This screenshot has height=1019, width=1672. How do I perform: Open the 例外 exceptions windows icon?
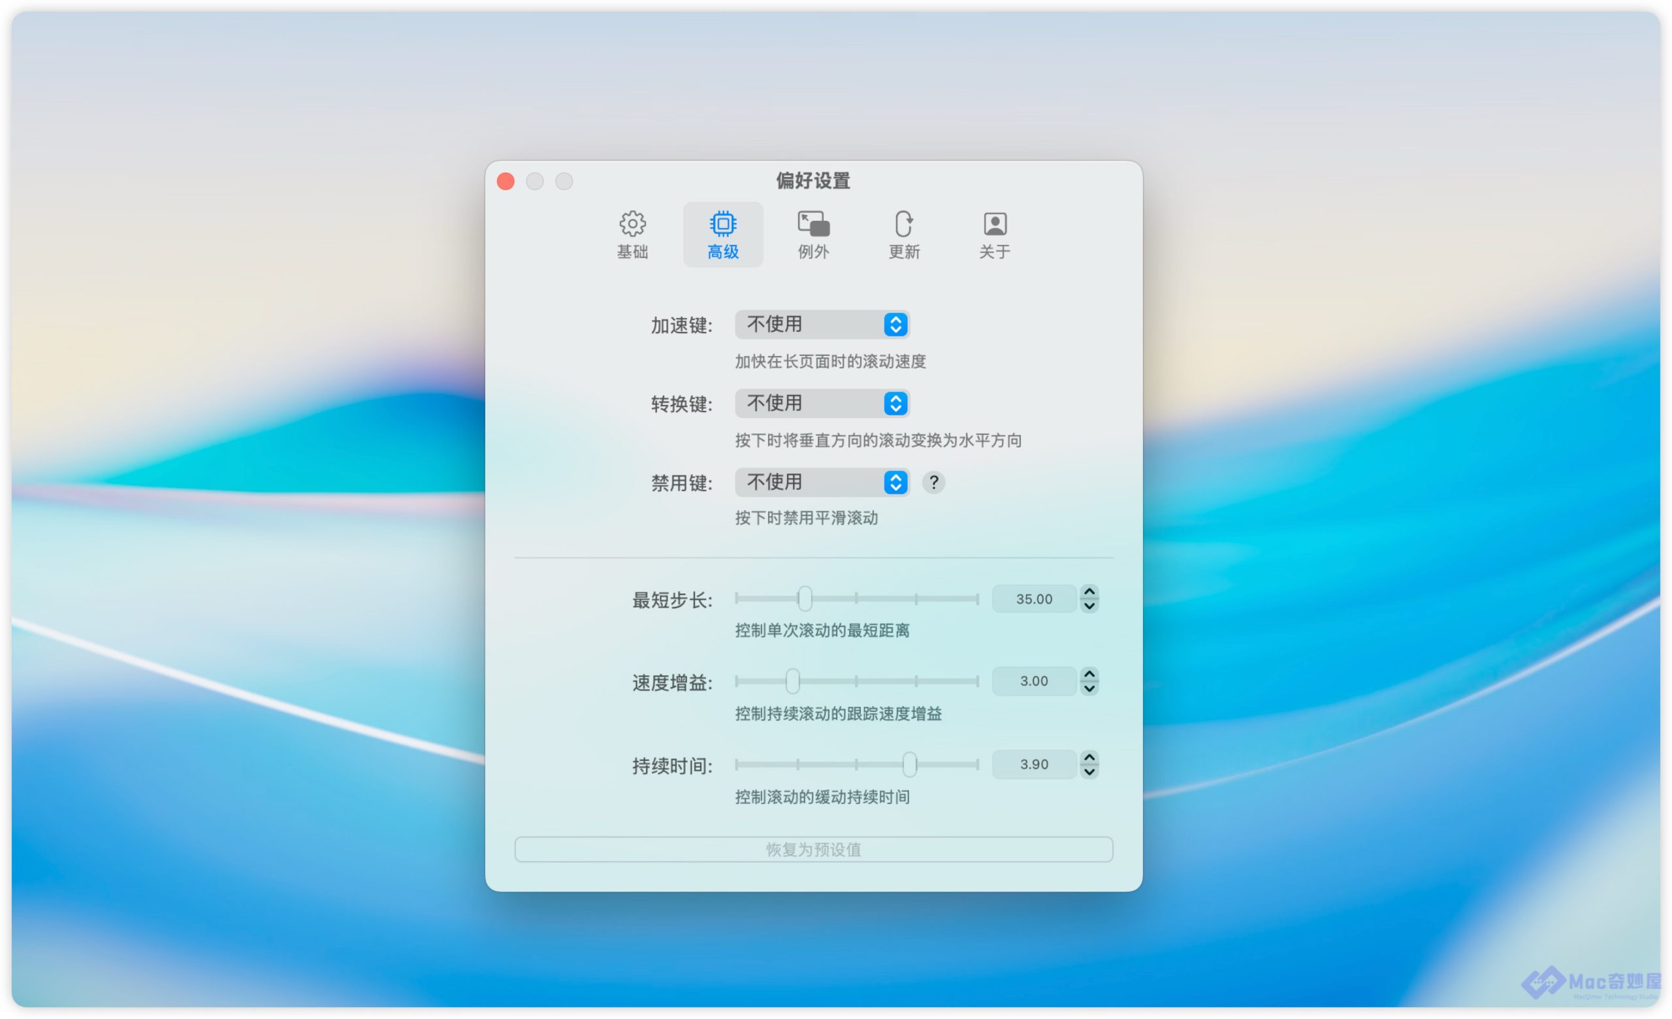[x=813, y=224]
